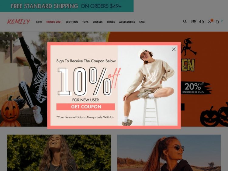Open the ACCESSORIES menu
Viewport: 228px width, 171px height.
(127, 22)
